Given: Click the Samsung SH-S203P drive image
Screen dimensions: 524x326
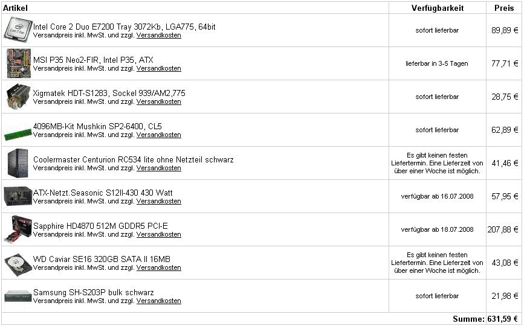Looking at the screenshot, I should click(x=18, y=296).
